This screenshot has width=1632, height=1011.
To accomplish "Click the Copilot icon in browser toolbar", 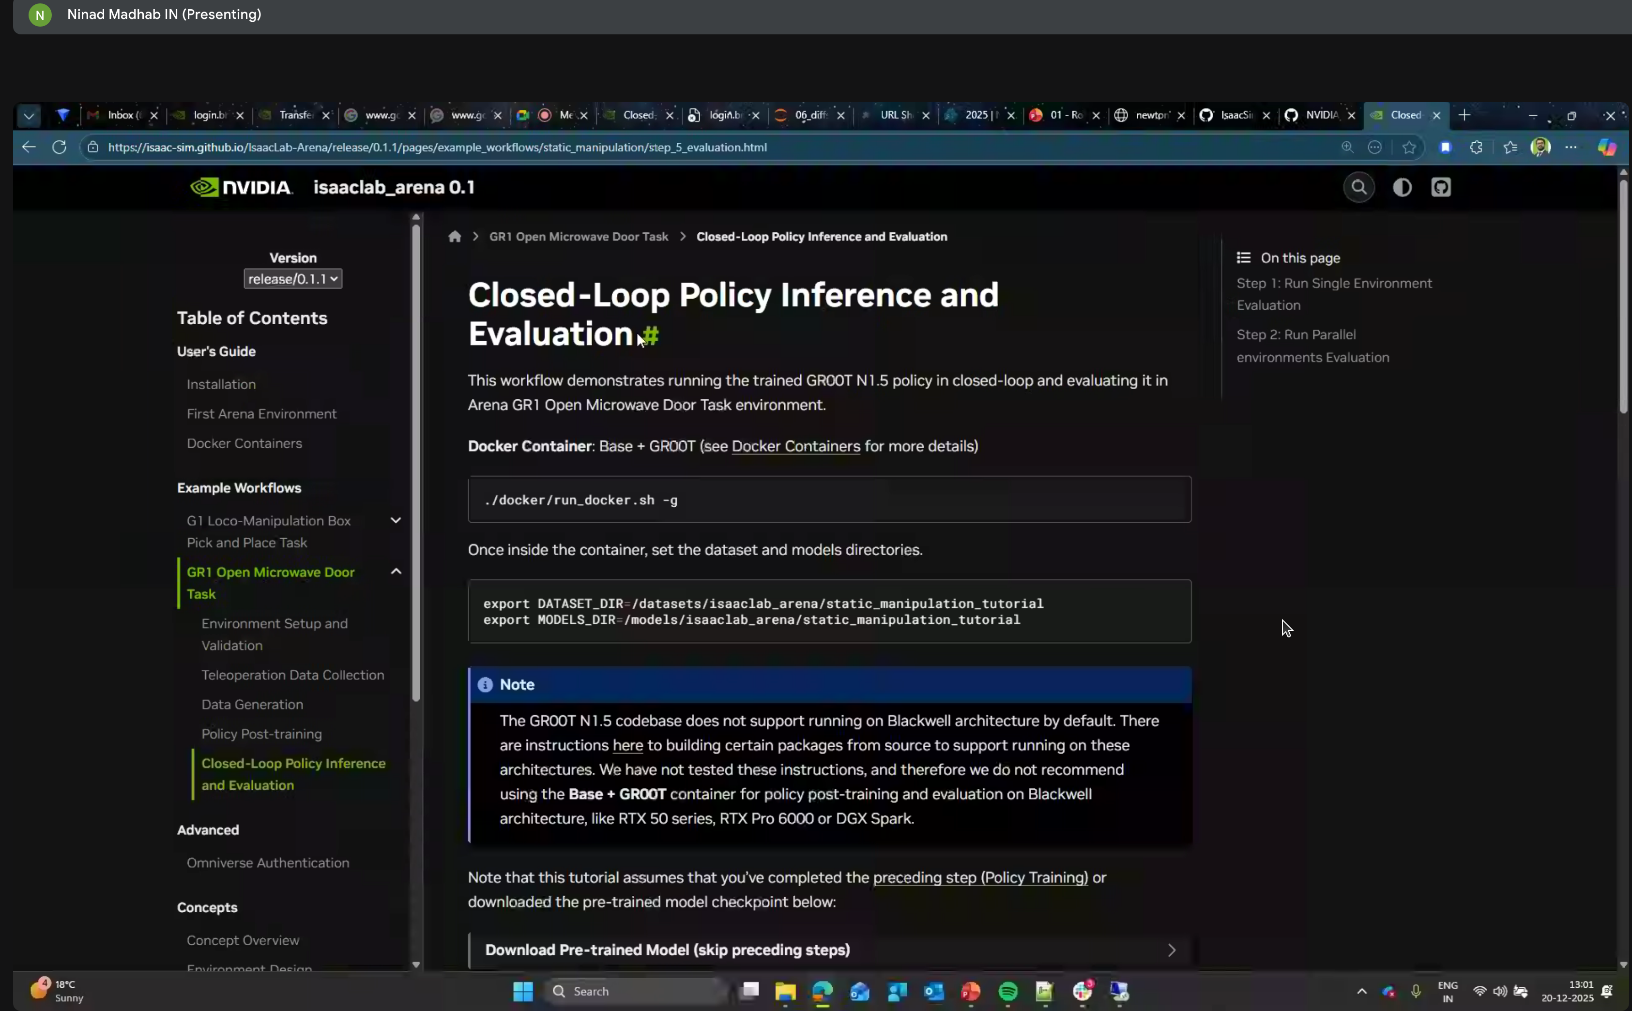I will (1607, 147).
